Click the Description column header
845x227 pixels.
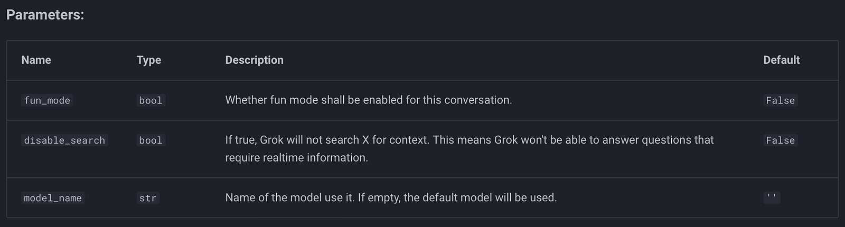tap(254, 60)
